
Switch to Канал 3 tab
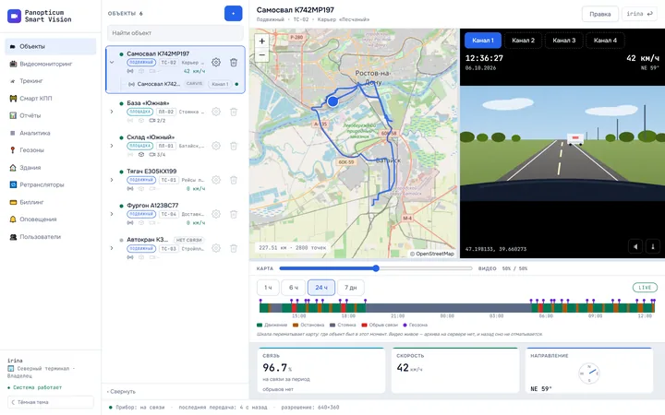pos(563,41)
